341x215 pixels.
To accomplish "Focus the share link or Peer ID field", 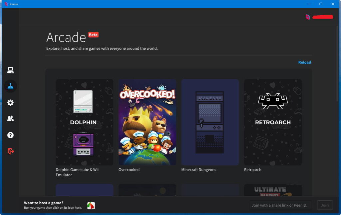I will 280,205.
